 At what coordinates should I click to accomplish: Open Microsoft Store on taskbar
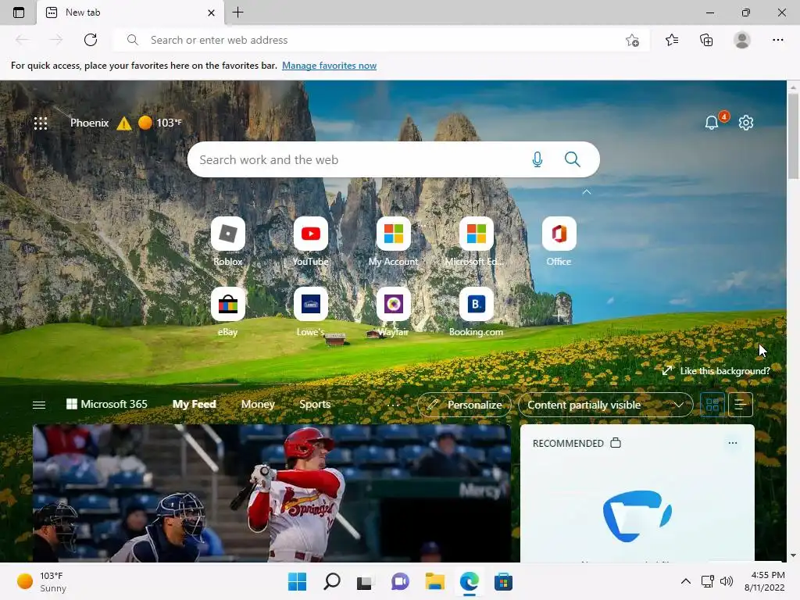coord(504,581)
